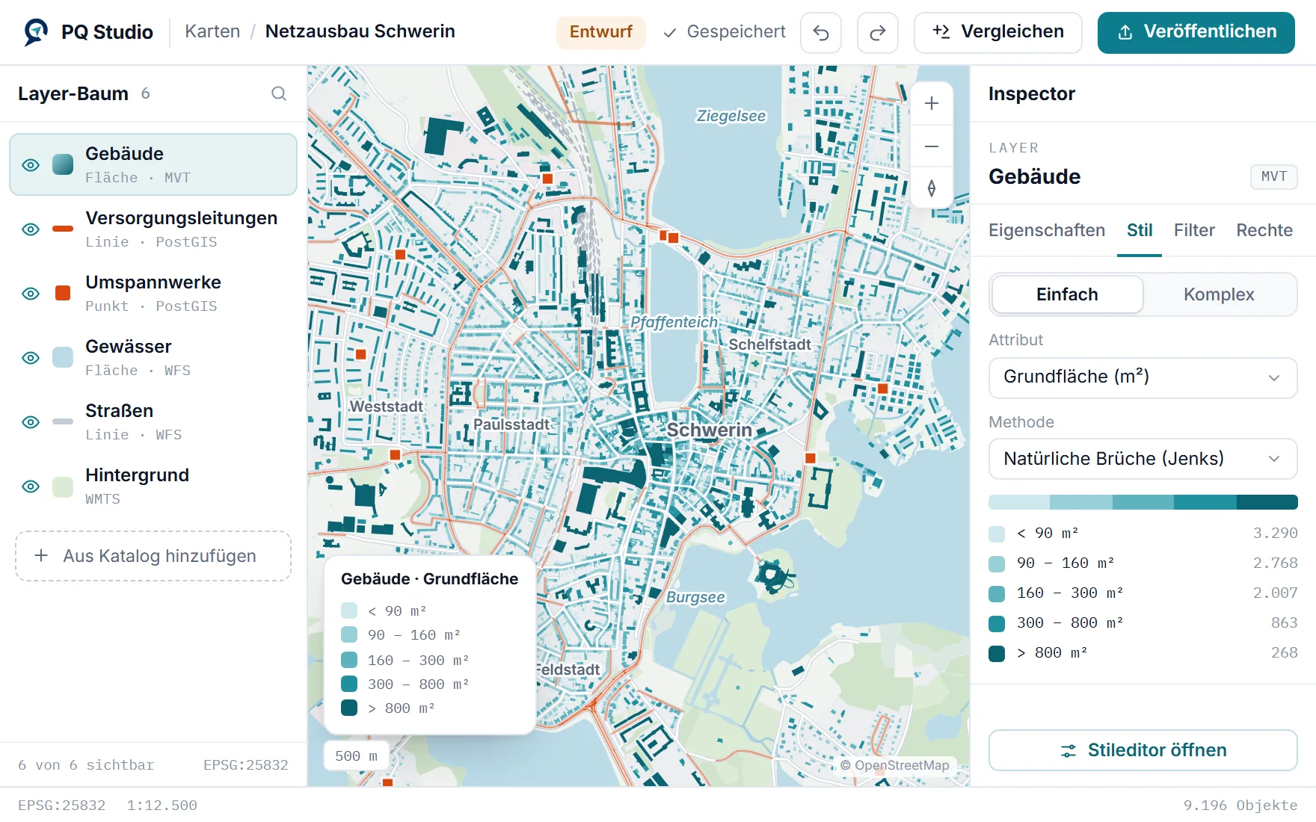Screen dimensions: 1316x822
Task: Click the Umspannwerke orange square symbol
Action: click(63, 293)
